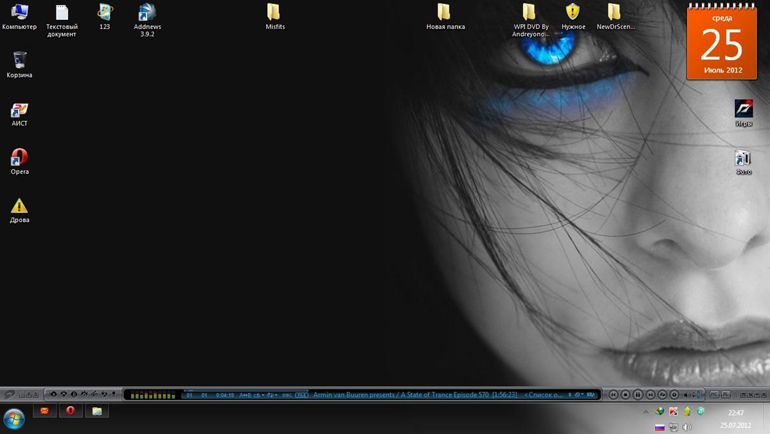This screenshot has height=434, width=770.
Task: Skip to previous track in player
Action: (613, 395)
